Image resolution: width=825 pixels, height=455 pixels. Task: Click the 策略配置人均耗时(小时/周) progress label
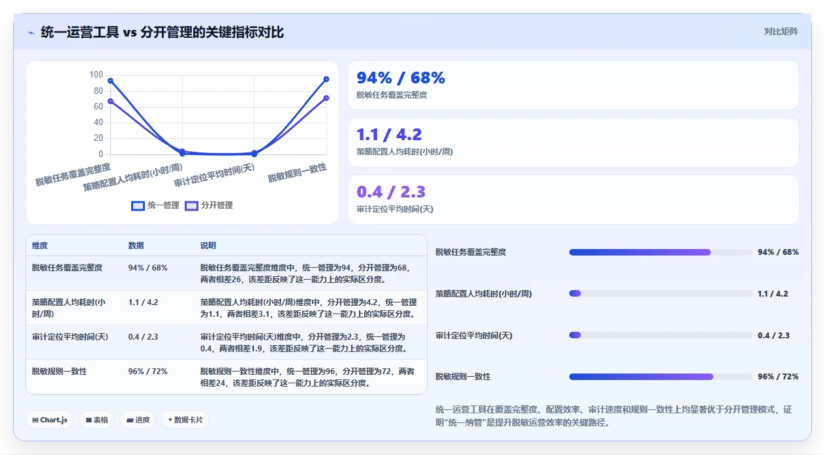point(484,294)
